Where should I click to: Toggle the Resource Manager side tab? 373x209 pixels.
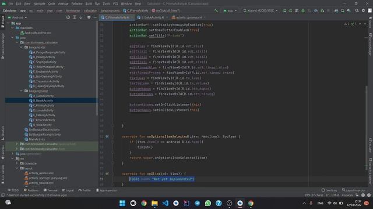coord(2,46)
